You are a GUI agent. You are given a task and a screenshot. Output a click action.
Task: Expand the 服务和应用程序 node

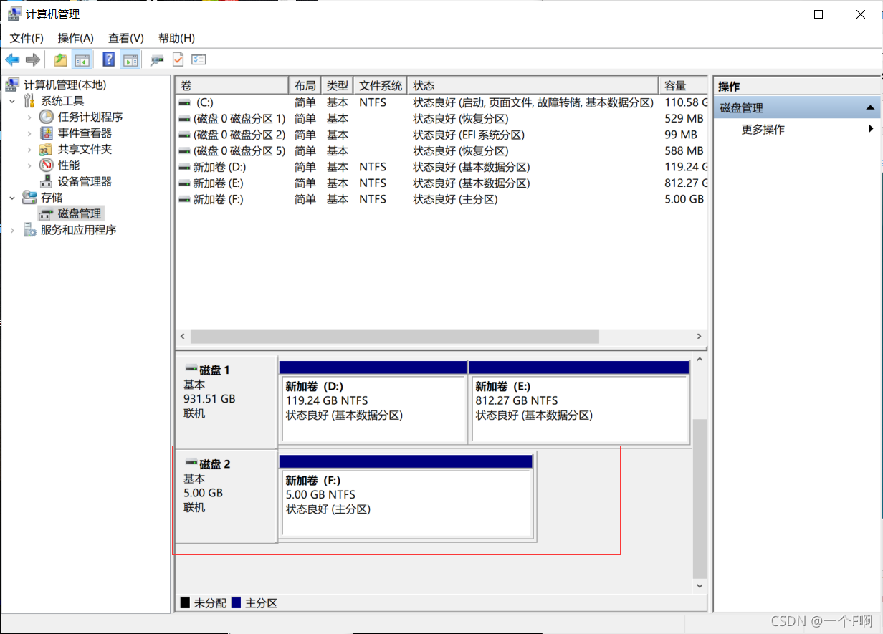pyautogui.click(x=12, y=230)
